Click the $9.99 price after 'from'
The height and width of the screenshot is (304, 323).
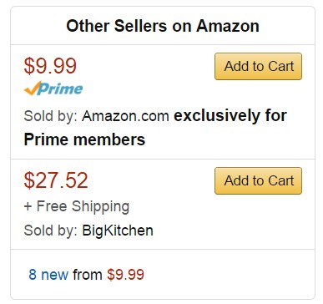(x=126, y=275)
